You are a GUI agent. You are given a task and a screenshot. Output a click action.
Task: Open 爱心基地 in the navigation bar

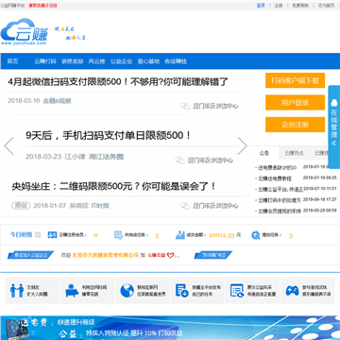pos(148,61)
